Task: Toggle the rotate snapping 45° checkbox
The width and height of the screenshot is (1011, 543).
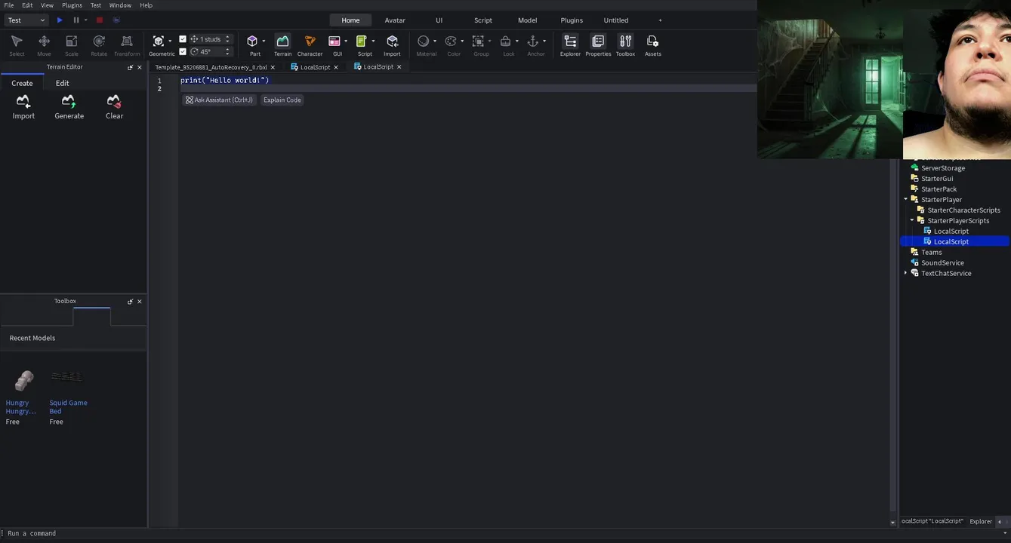Action: pyautogui.click(x=183, y=51)
